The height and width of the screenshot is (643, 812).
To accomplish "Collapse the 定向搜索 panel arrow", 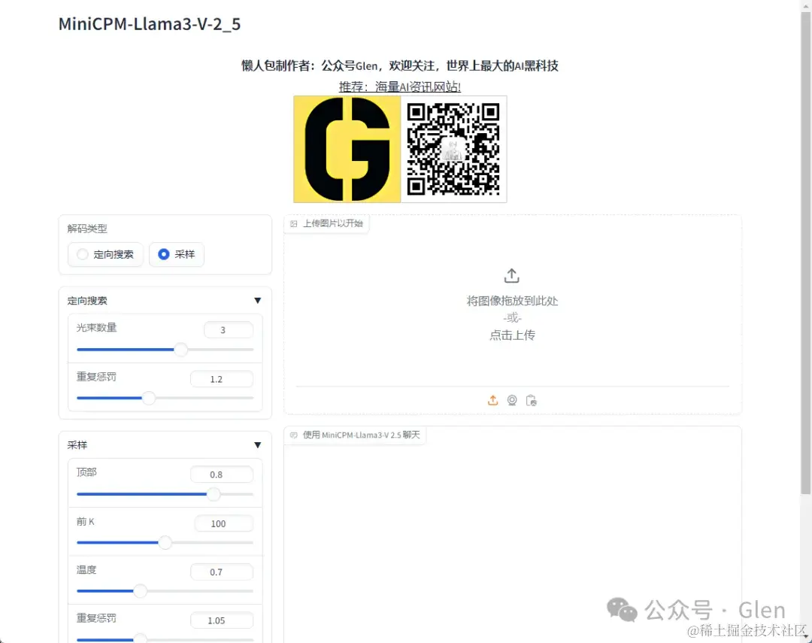I will tap(257, 301).
